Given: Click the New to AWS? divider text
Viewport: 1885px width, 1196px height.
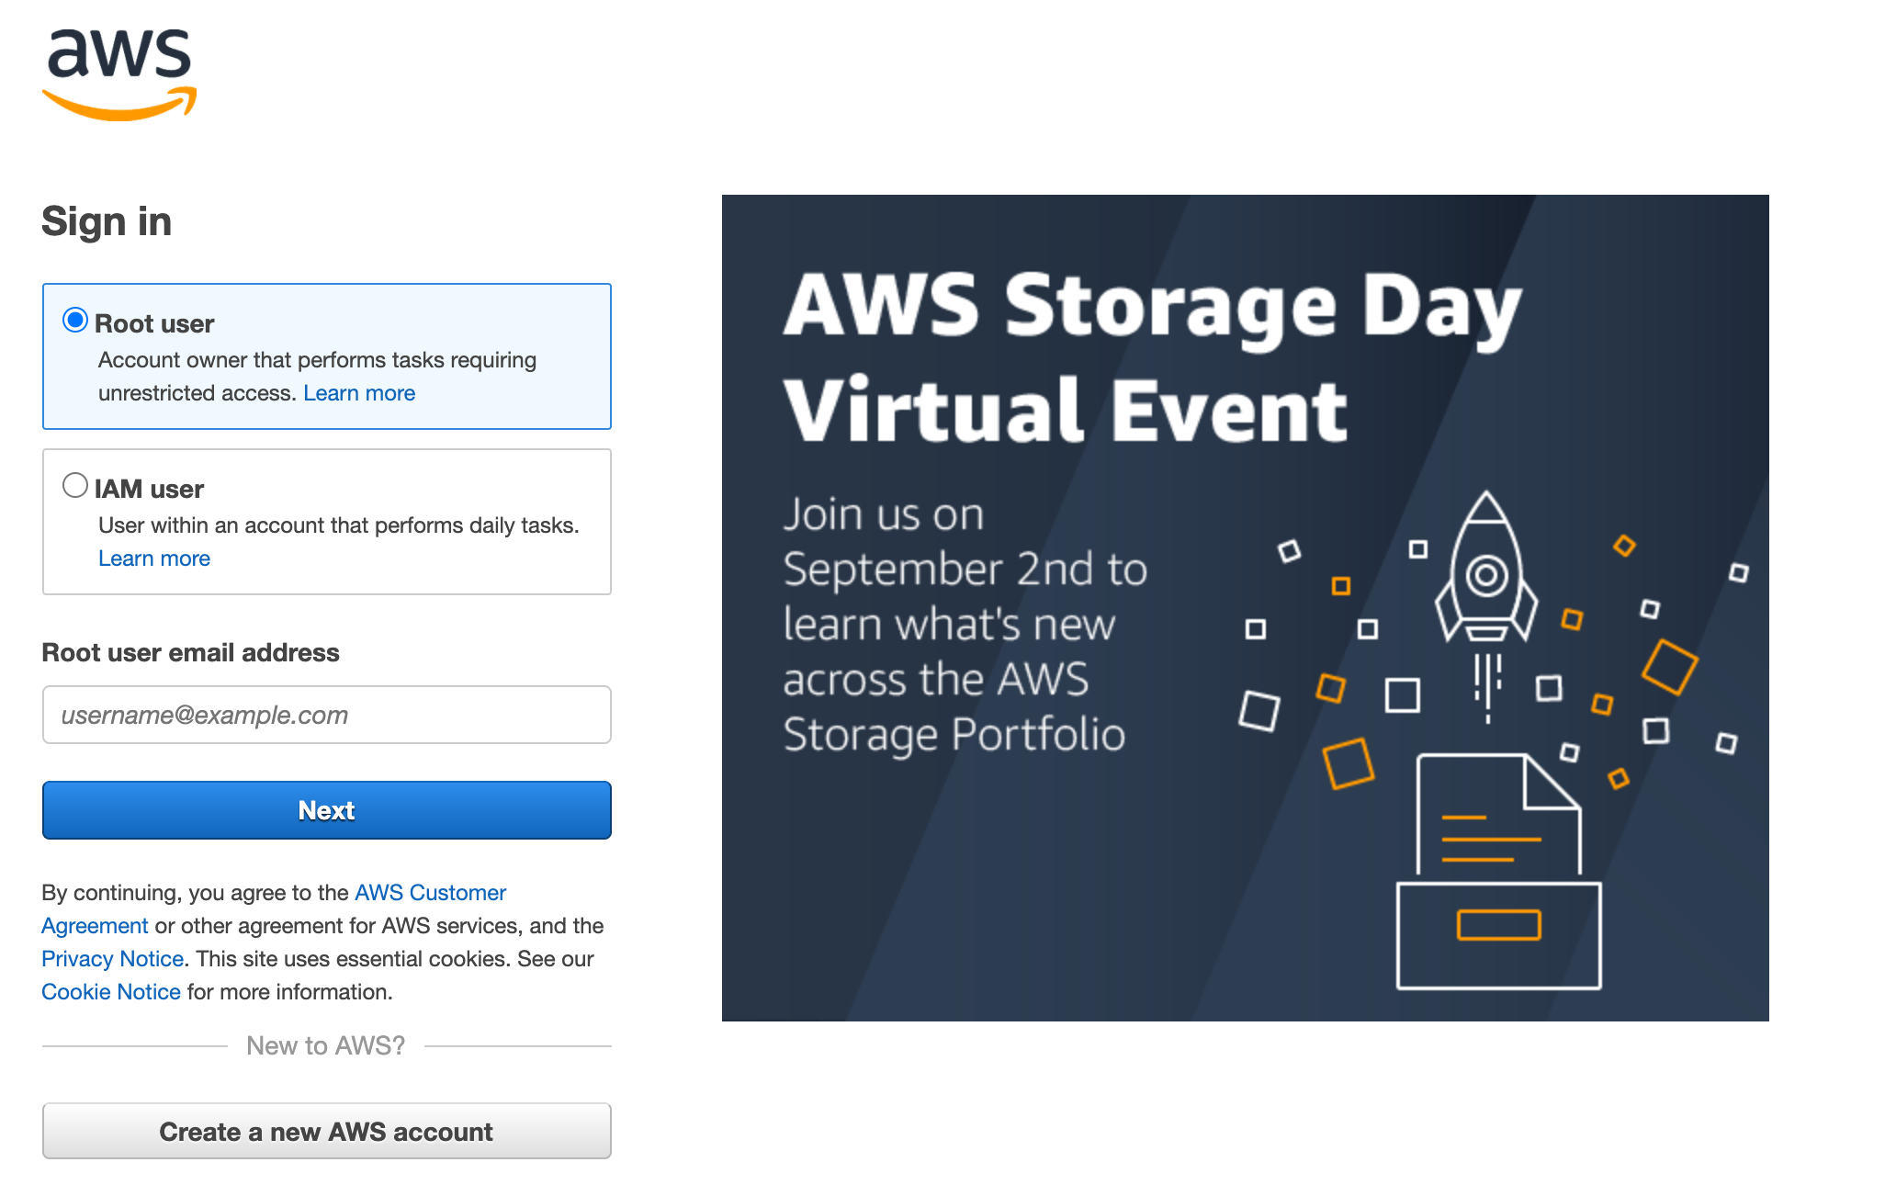Looking at the screenshot, I should point(325,1046).
